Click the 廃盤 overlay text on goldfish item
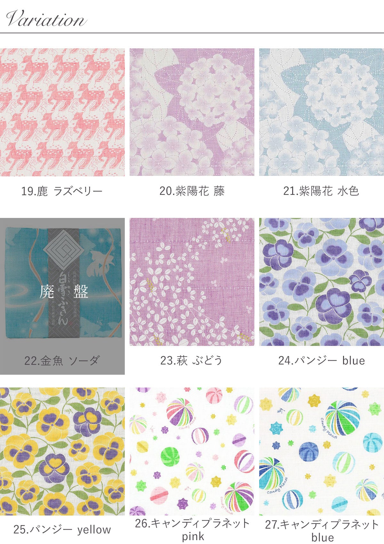Image resolution: width=384 pixels, height=544 pixels. point(64,292)
